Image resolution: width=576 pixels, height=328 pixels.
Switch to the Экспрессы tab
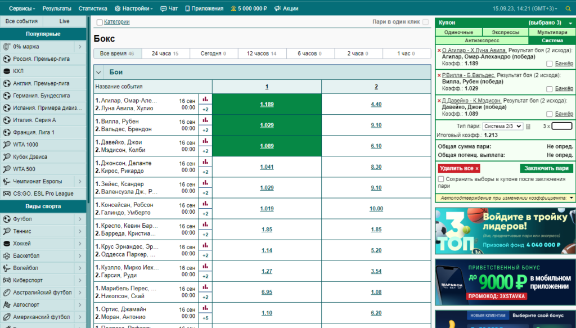(x=506, y=32)
